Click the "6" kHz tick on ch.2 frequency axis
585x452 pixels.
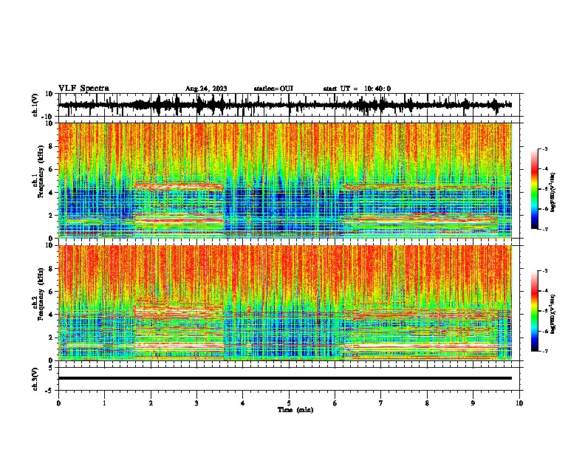point(51,292)
